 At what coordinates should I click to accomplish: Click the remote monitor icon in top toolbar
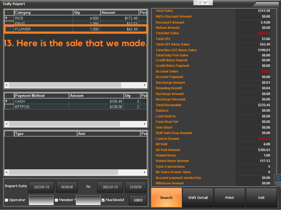[210, 3]
